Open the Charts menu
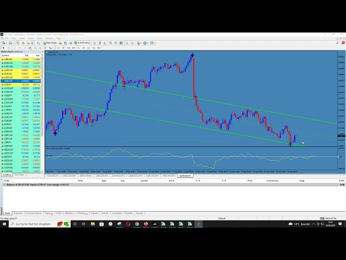346x260 pixels. [29, 38]
